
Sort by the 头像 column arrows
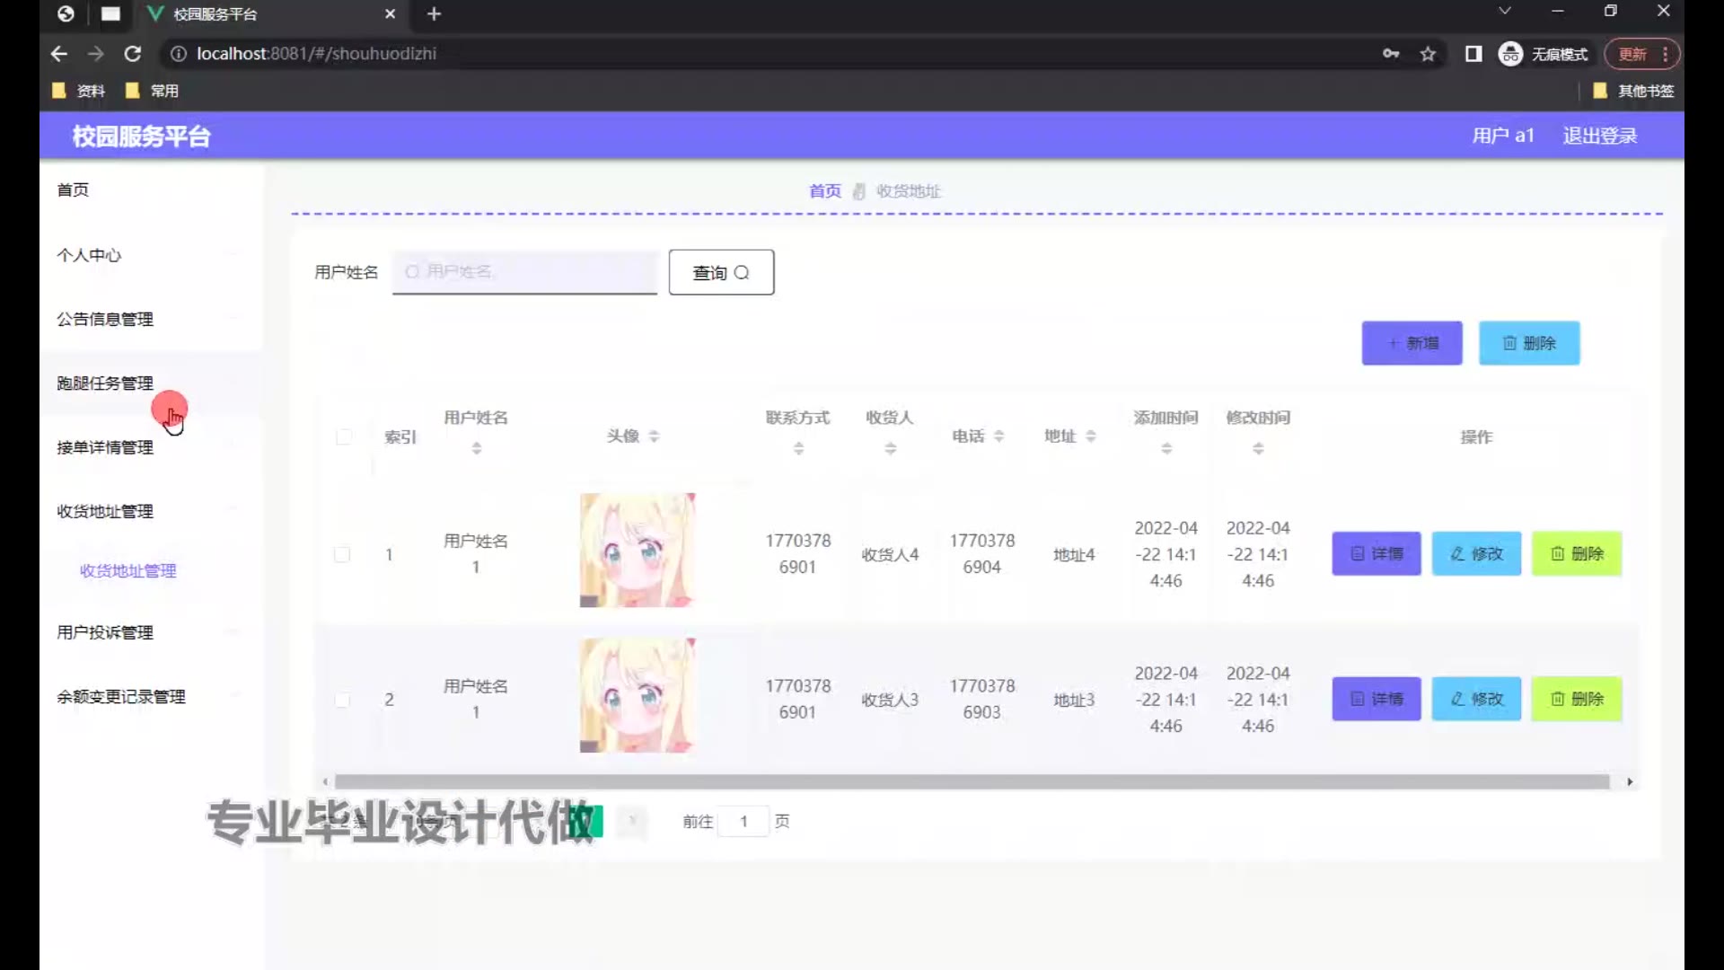coord(654,436)
